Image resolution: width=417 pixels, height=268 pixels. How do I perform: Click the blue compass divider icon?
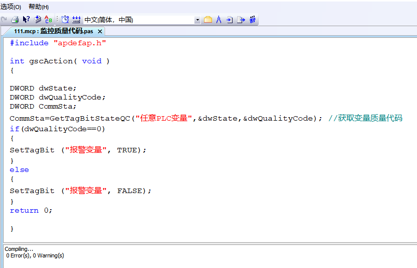(x=219, y=20)
